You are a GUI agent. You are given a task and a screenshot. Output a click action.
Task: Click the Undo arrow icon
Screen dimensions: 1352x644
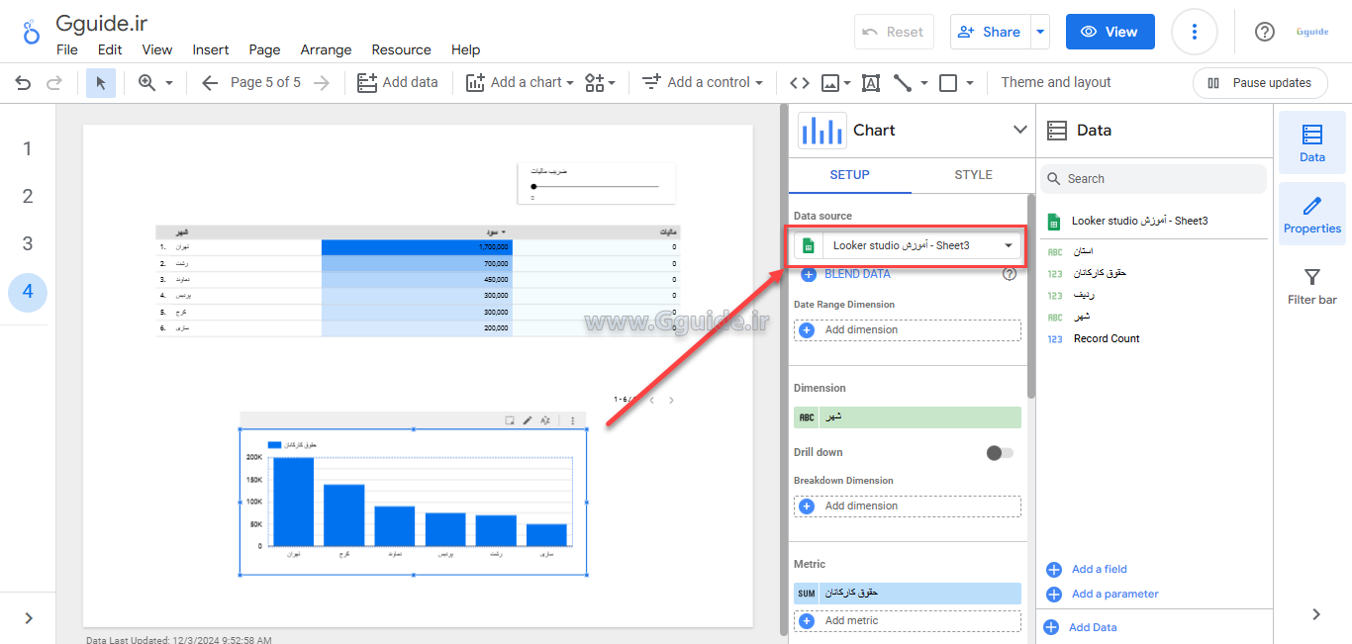(x=23, y=83)
